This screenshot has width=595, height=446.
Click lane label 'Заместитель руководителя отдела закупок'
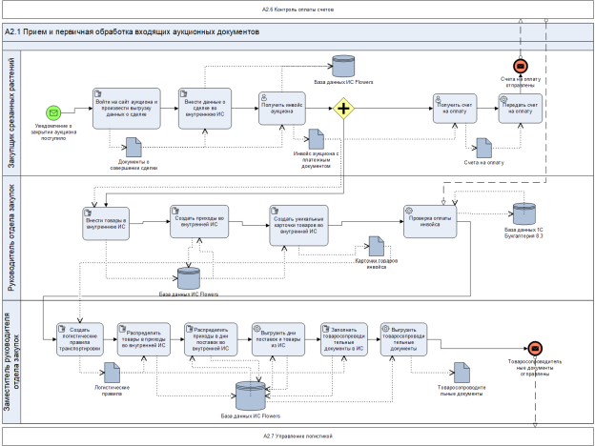11,362
